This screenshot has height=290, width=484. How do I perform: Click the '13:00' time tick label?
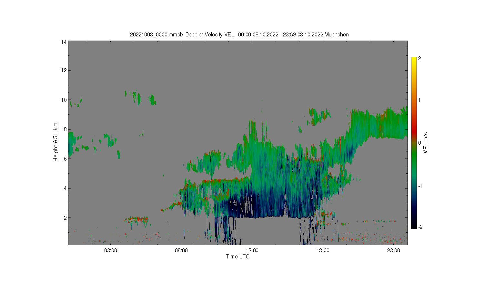(x=252, y=250)
